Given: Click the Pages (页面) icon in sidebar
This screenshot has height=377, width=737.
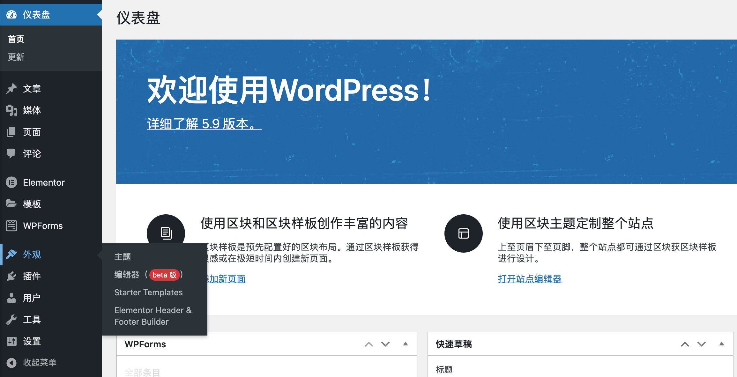Looking at the screenshot, I should [x=11, y=132].
